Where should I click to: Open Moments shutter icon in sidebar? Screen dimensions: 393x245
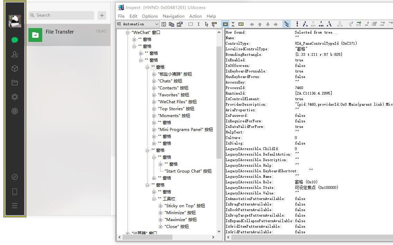point(15,111)
